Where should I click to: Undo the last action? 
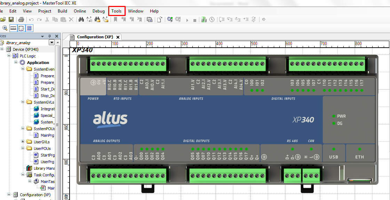click(x=31, y=19)
